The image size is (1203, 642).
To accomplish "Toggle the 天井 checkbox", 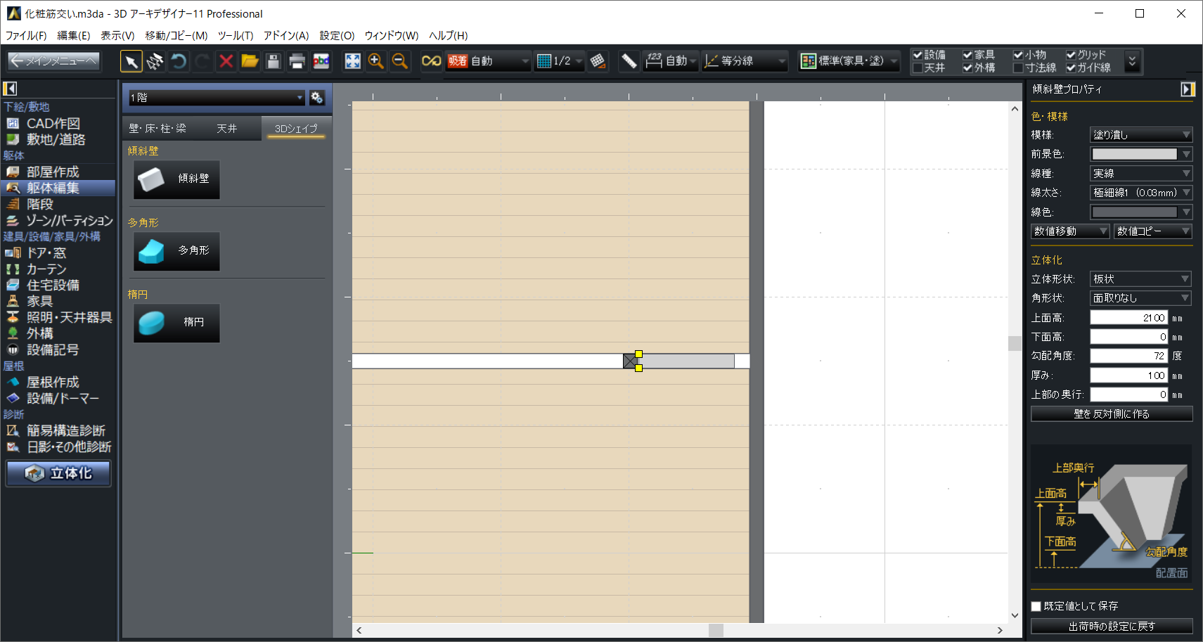I will coord(918,68).
